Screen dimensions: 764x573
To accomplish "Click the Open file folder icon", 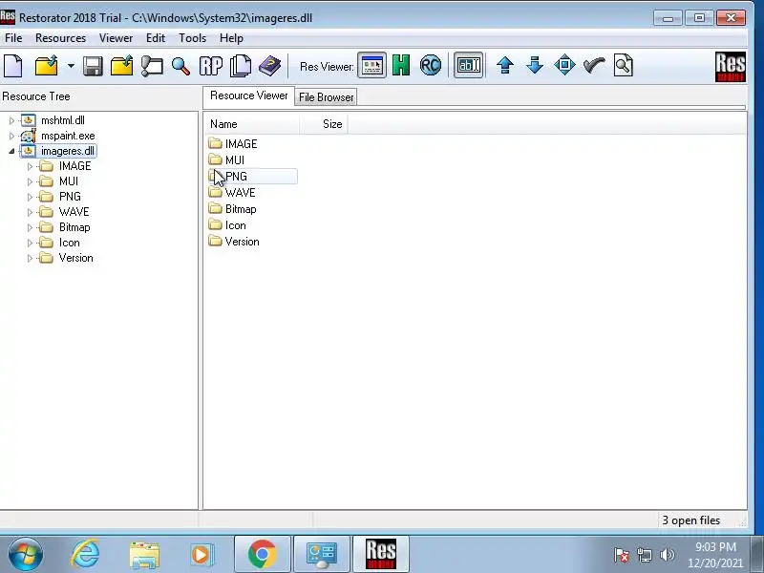I will pos(47,66).
